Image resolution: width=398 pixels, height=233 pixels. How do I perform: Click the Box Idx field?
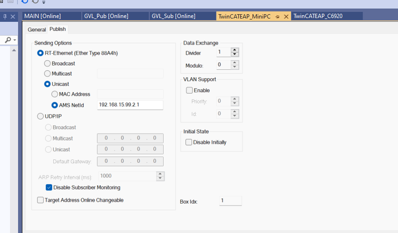point(231,201)
